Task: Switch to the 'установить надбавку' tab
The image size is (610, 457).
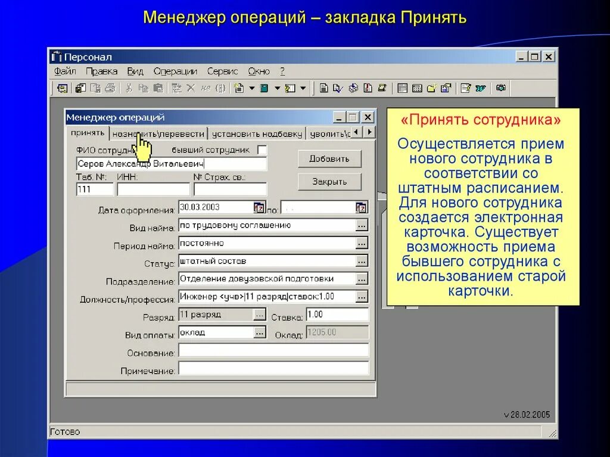Action: point(257,134)
